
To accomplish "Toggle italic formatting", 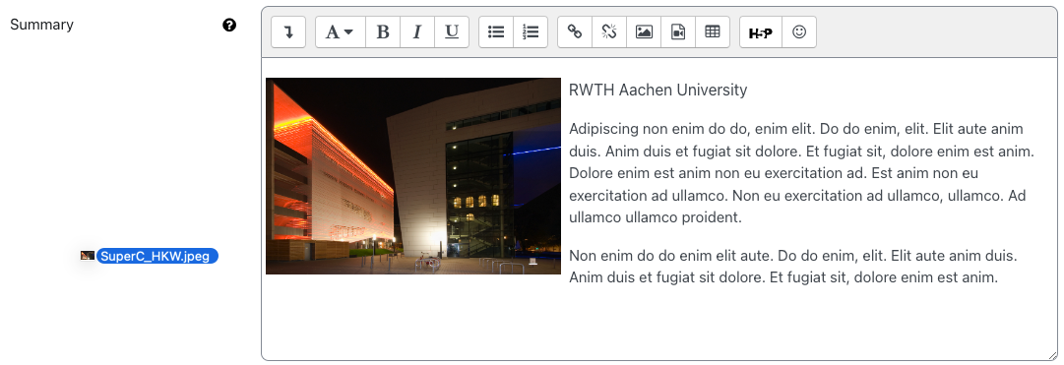I will pos(417,31).
